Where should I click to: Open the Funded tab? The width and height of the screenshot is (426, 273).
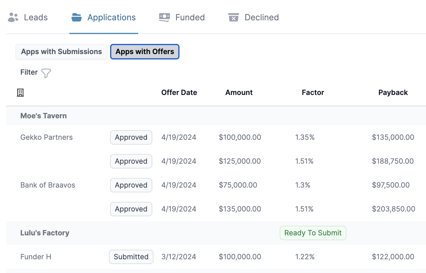pos(190,17)
